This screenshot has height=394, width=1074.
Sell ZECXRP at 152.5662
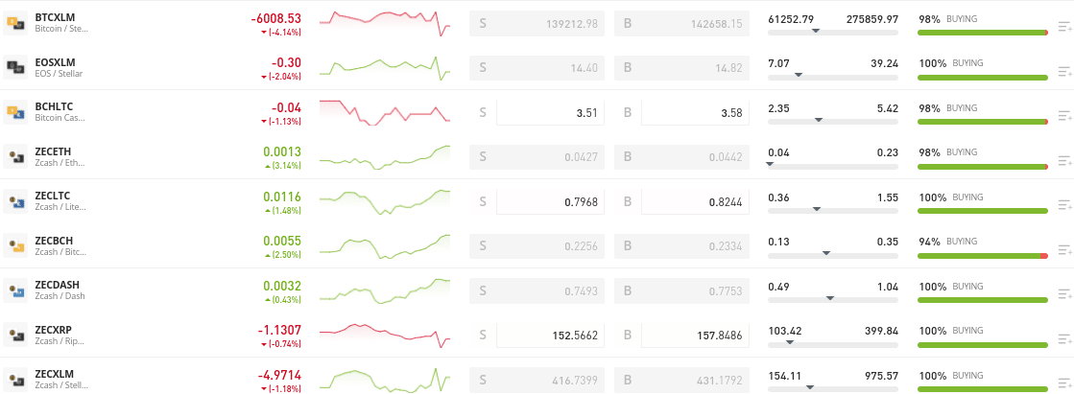coord(537,336)
